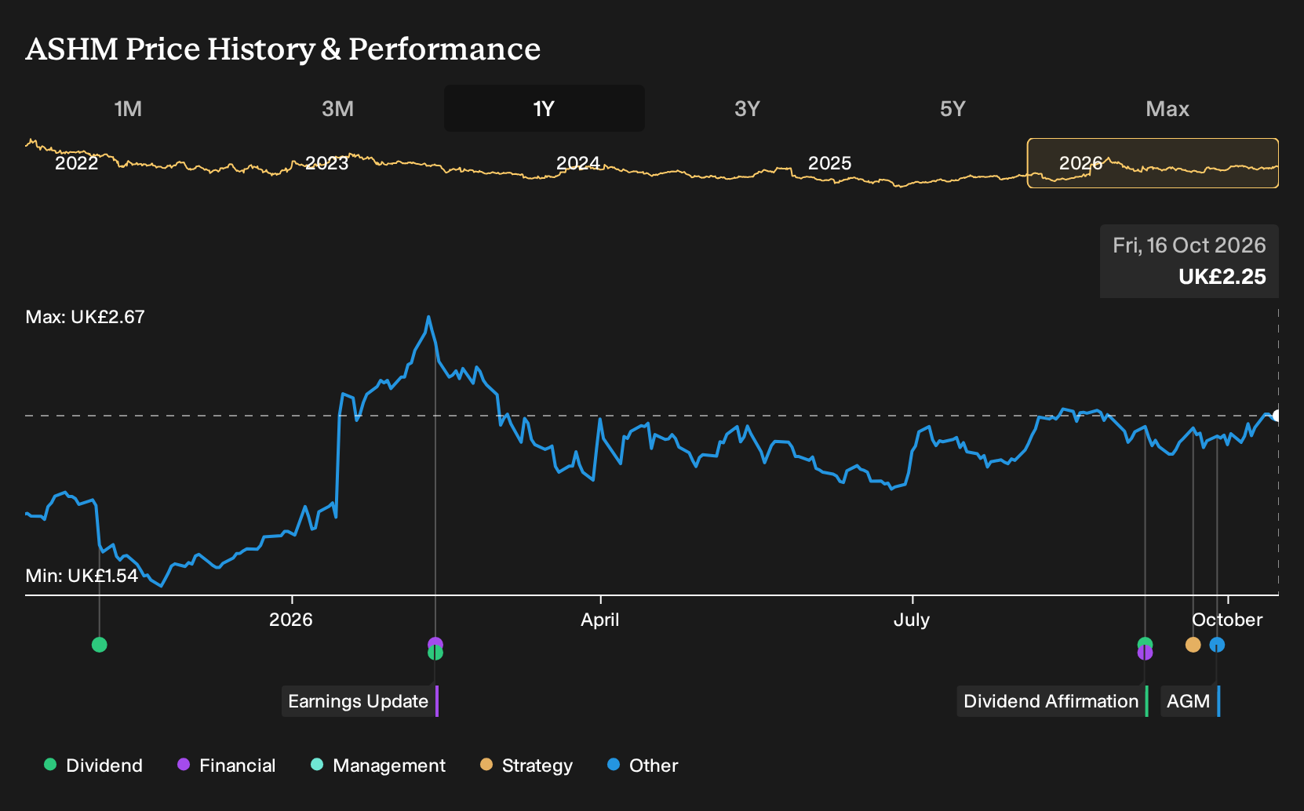This screenshot has height=811, width=1304.
Task: Click the green dividend marker above Earnings Update
Action: (435, 653)
